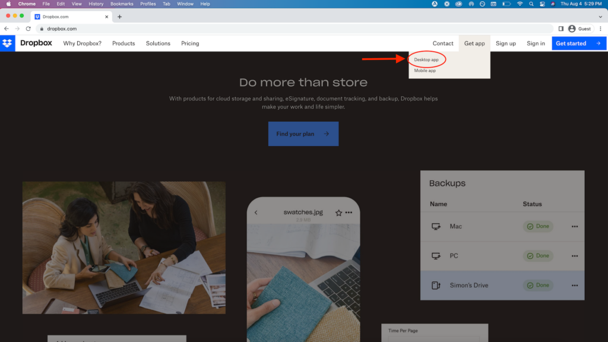Toggle the Chrome side panel
Screen dimensions: 608x342
click(x=560, y=28)
